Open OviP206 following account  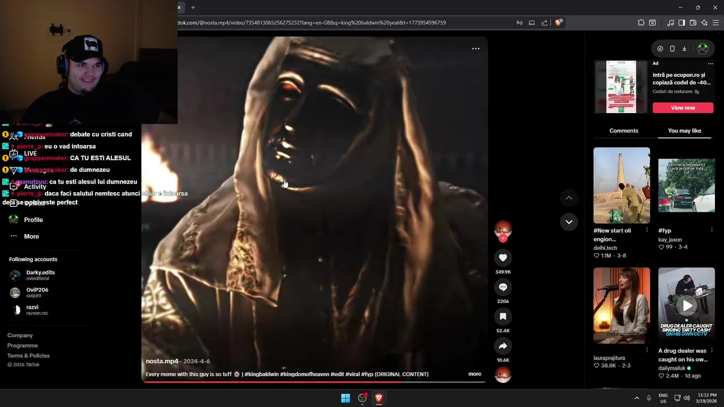(37, 292)
